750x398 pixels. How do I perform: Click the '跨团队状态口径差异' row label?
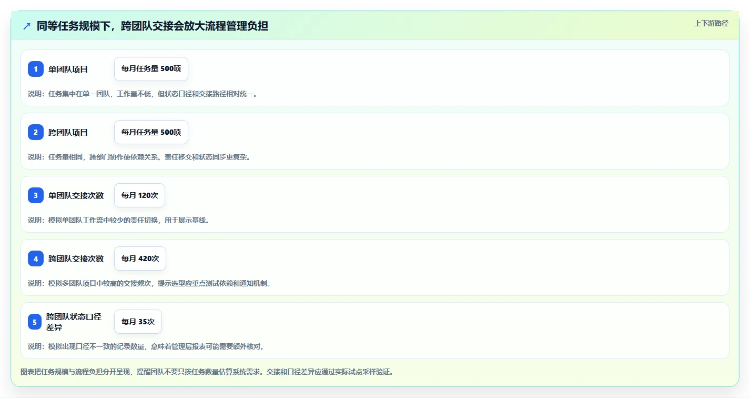tap(74, 322)
